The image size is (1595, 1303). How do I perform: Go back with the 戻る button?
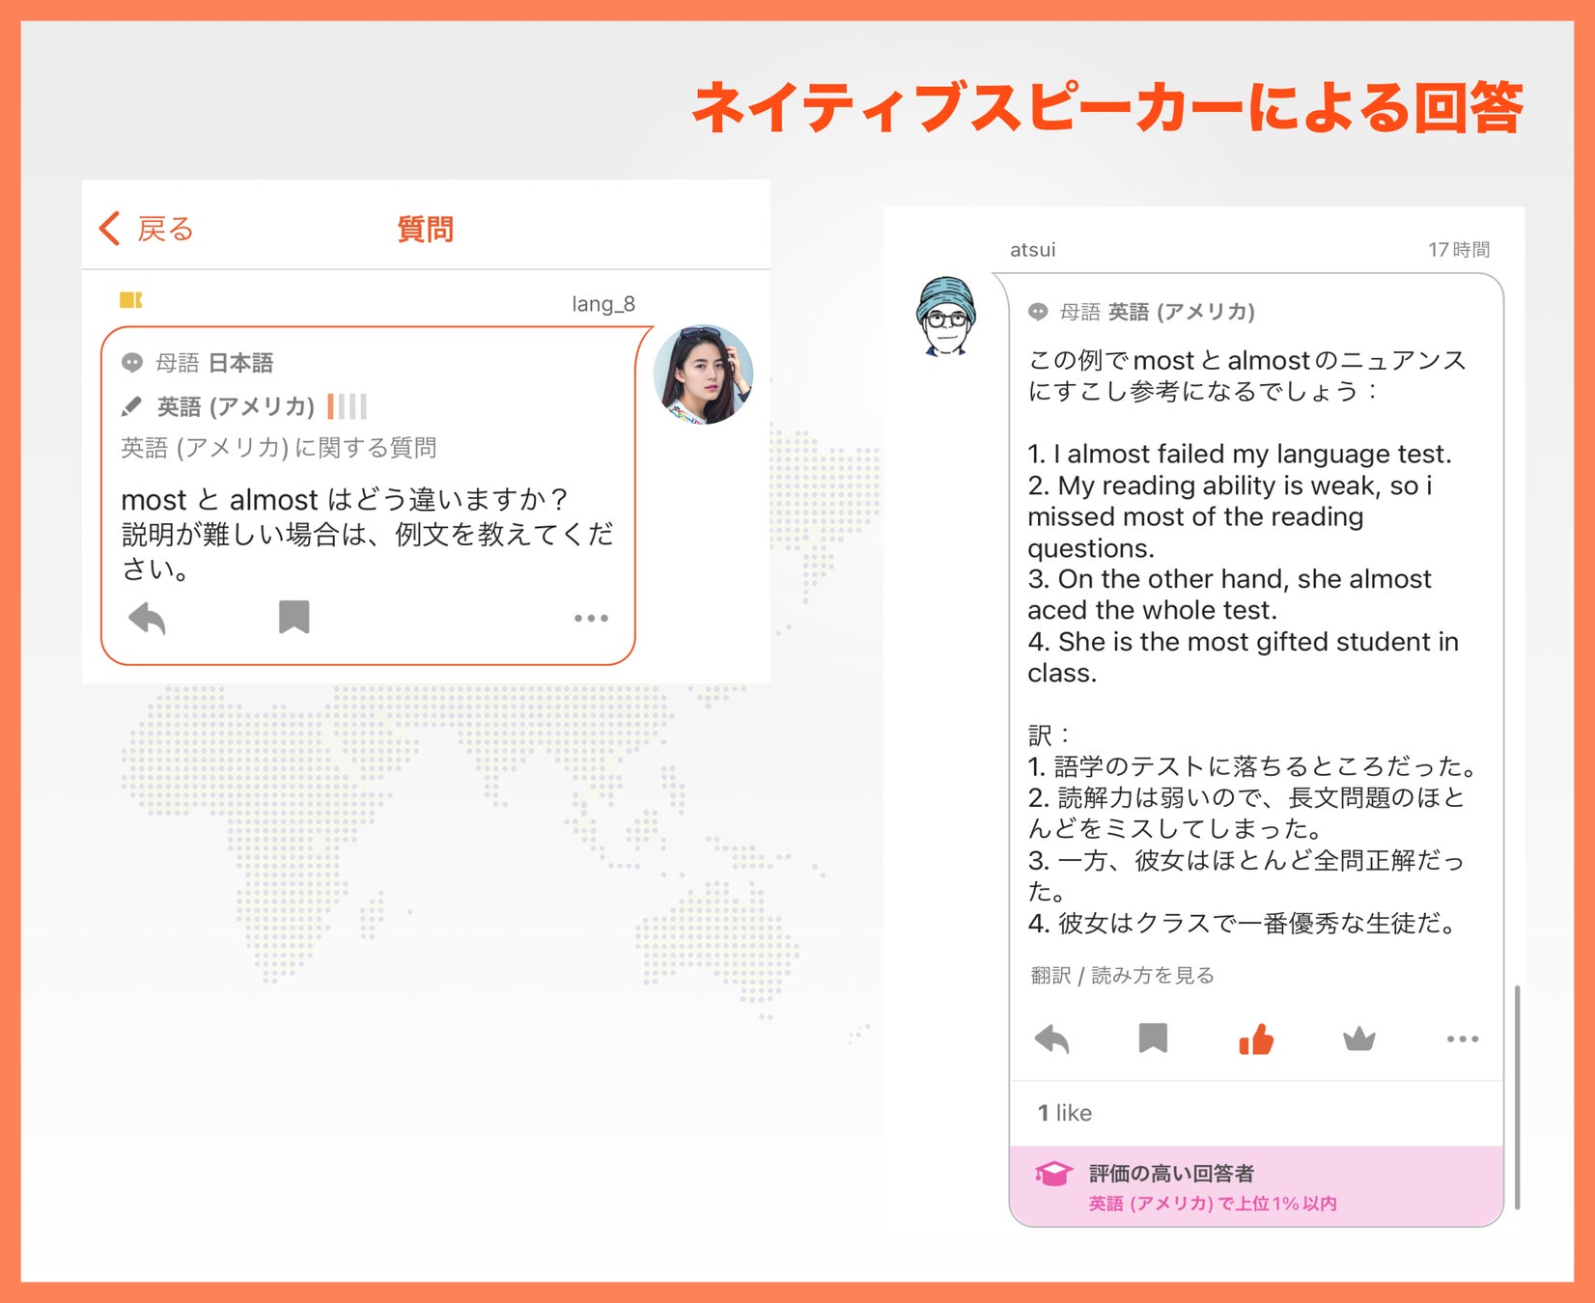coord(147,229)
